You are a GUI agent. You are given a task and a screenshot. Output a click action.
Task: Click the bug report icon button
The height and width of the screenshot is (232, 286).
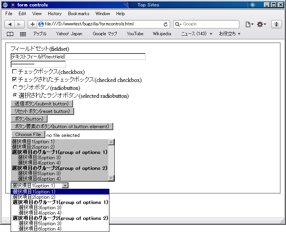[277, 24]
